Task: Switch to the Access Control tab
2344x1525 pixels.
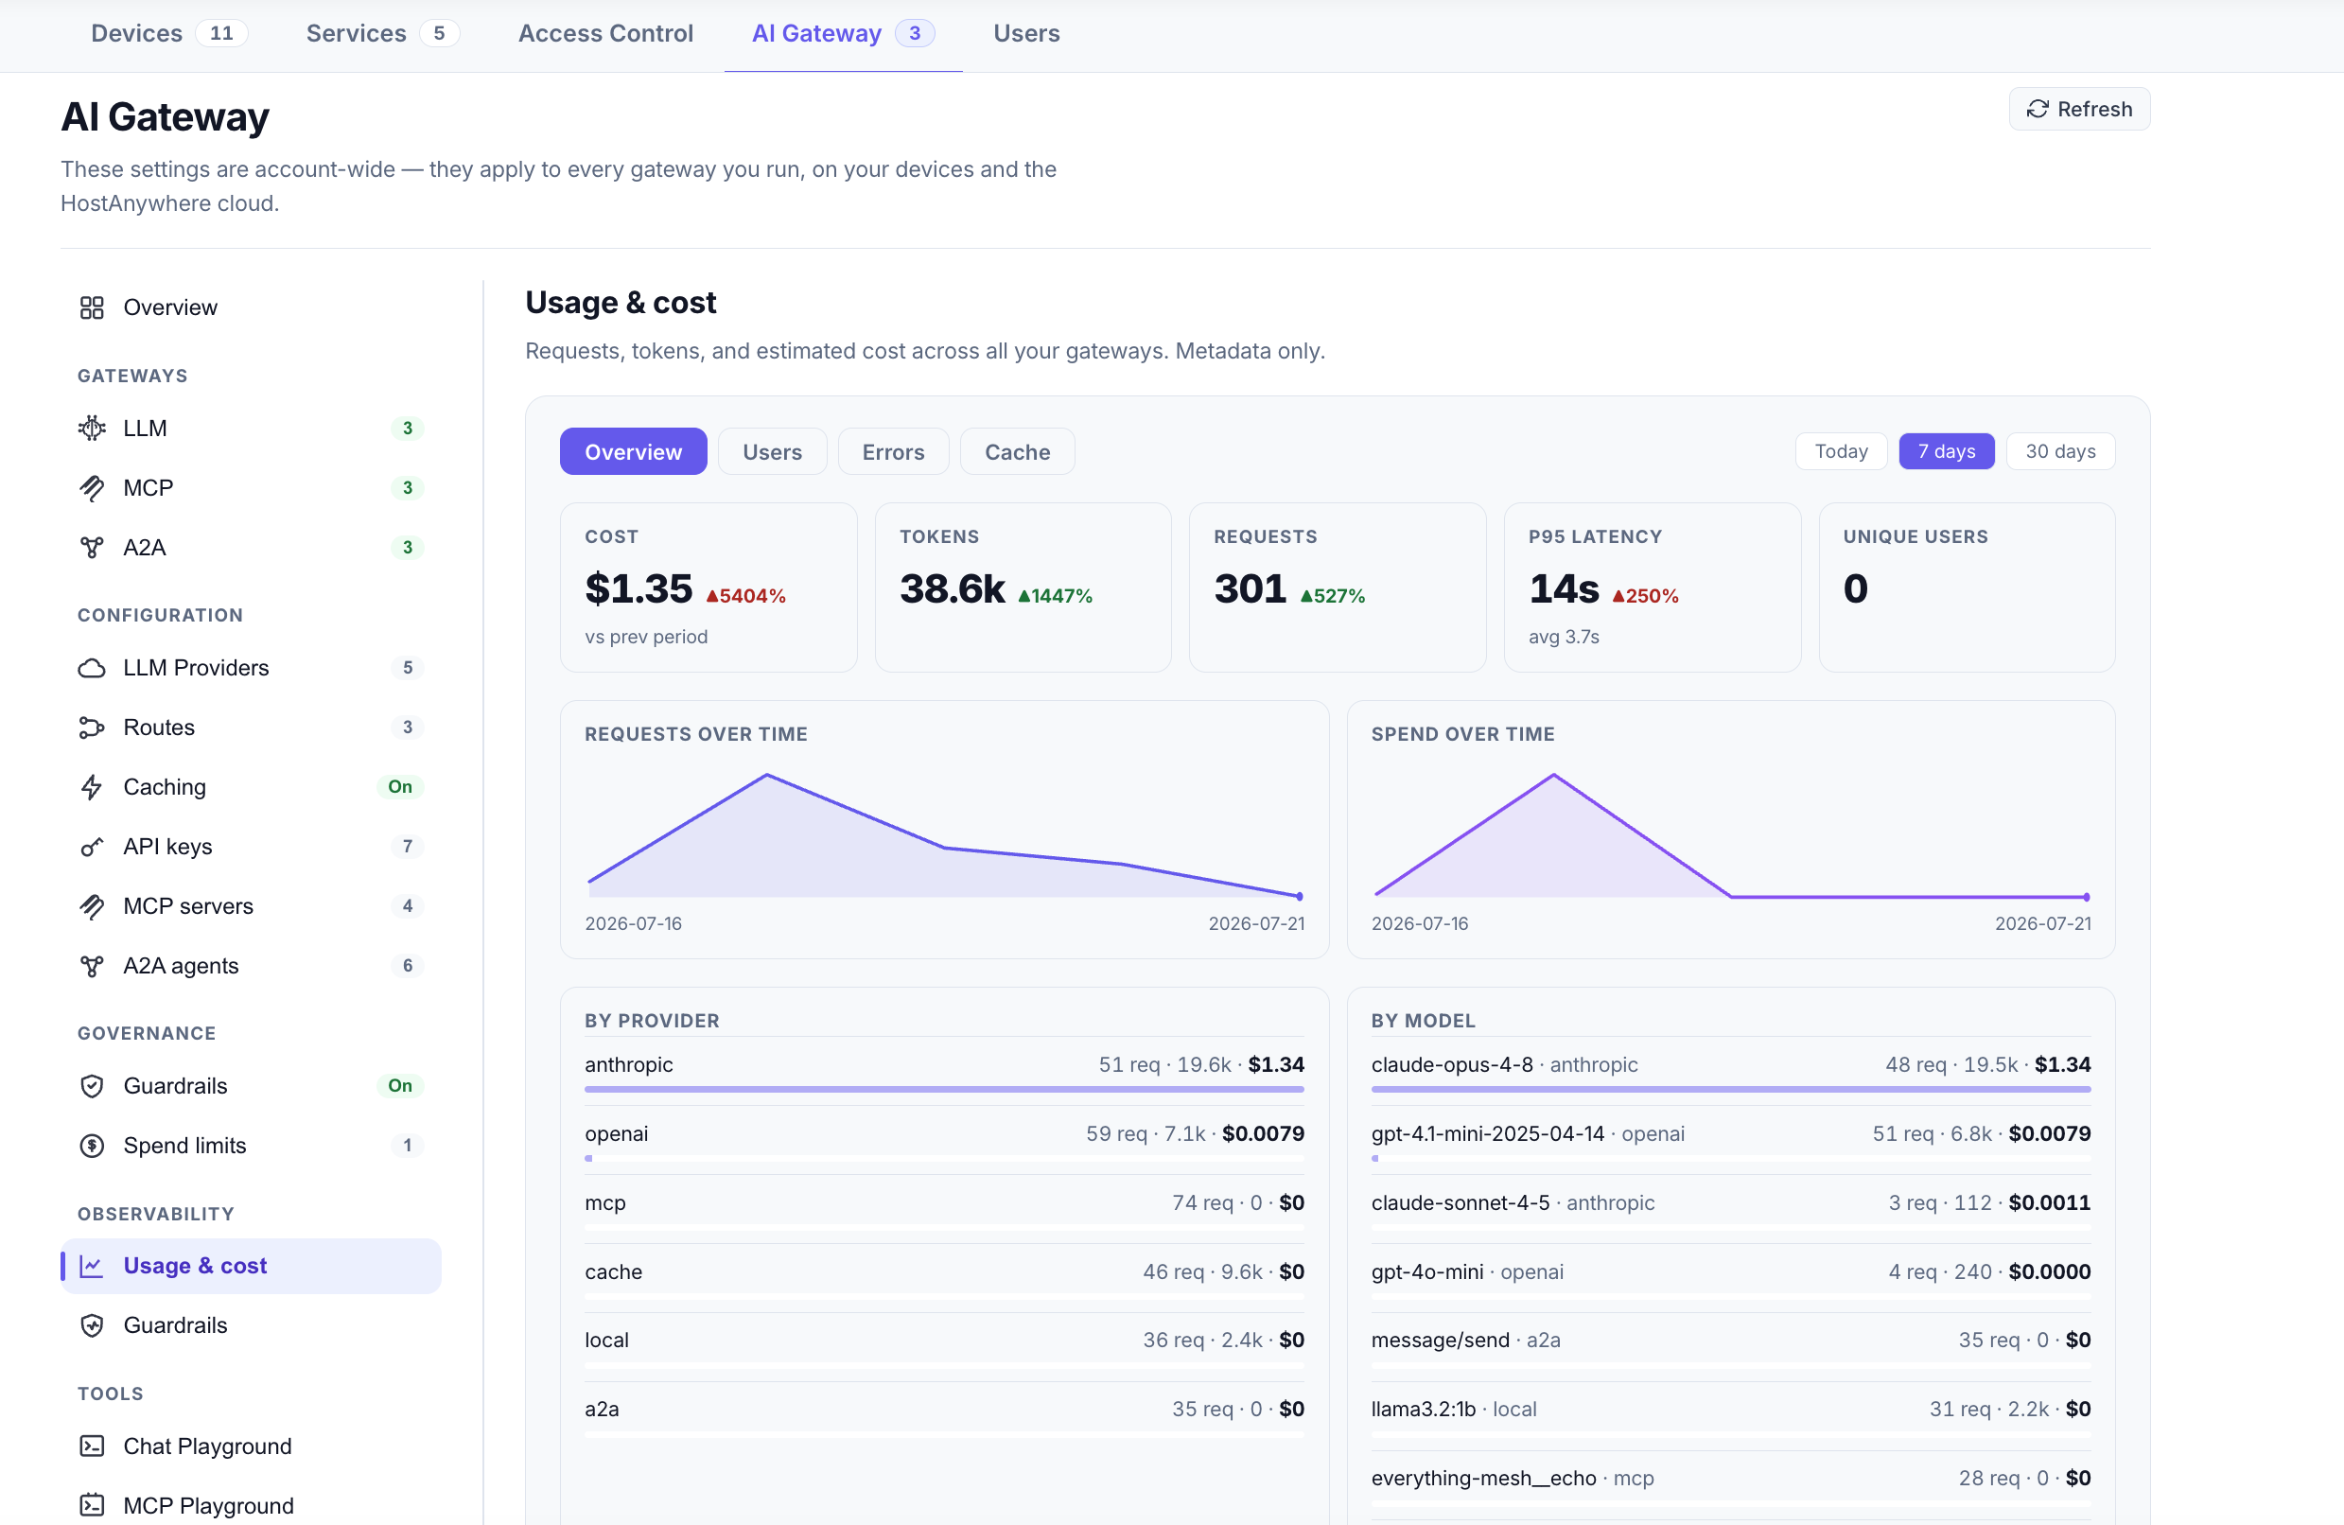Action: tap(605, 33)
